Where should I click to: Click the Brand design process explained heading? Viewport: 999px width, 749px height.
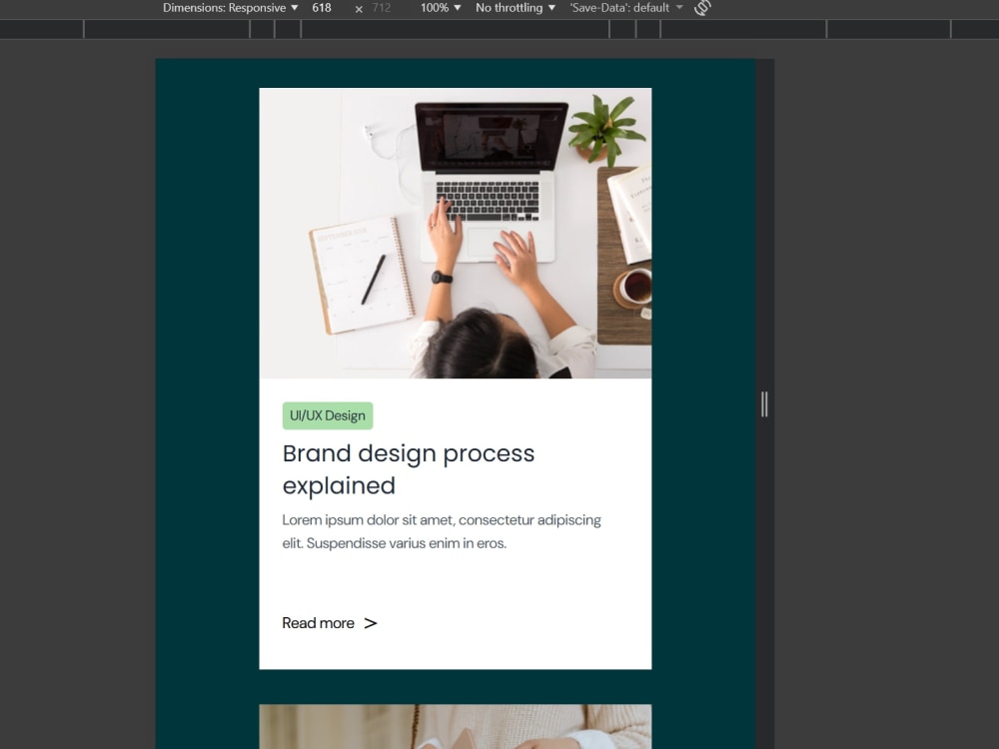click(x=409, y=469)
